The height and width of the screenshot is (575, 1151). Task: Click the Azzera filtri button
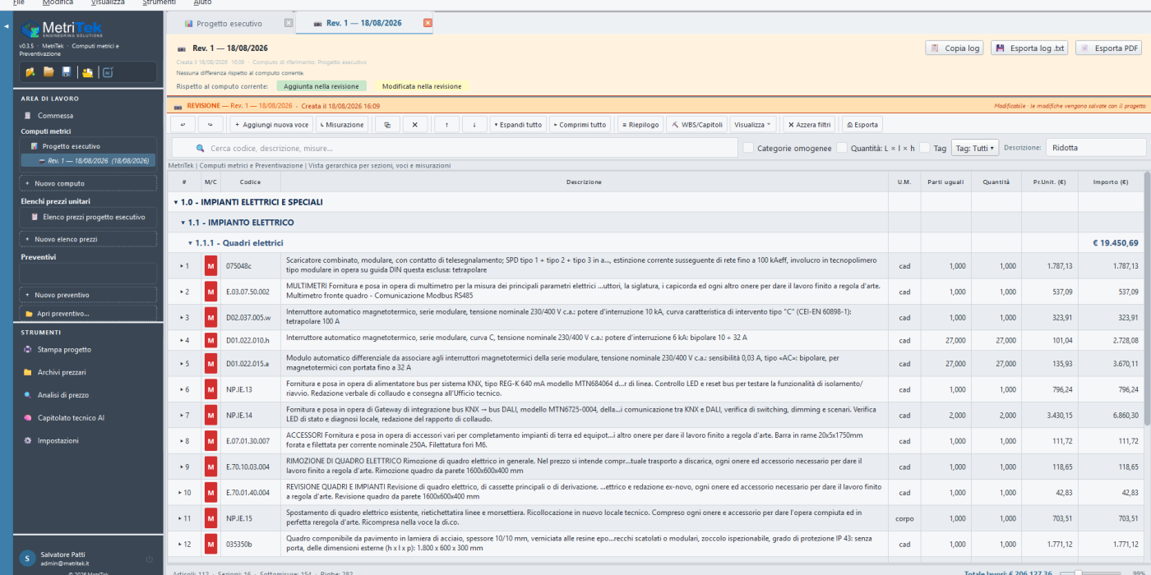[809, 125]
